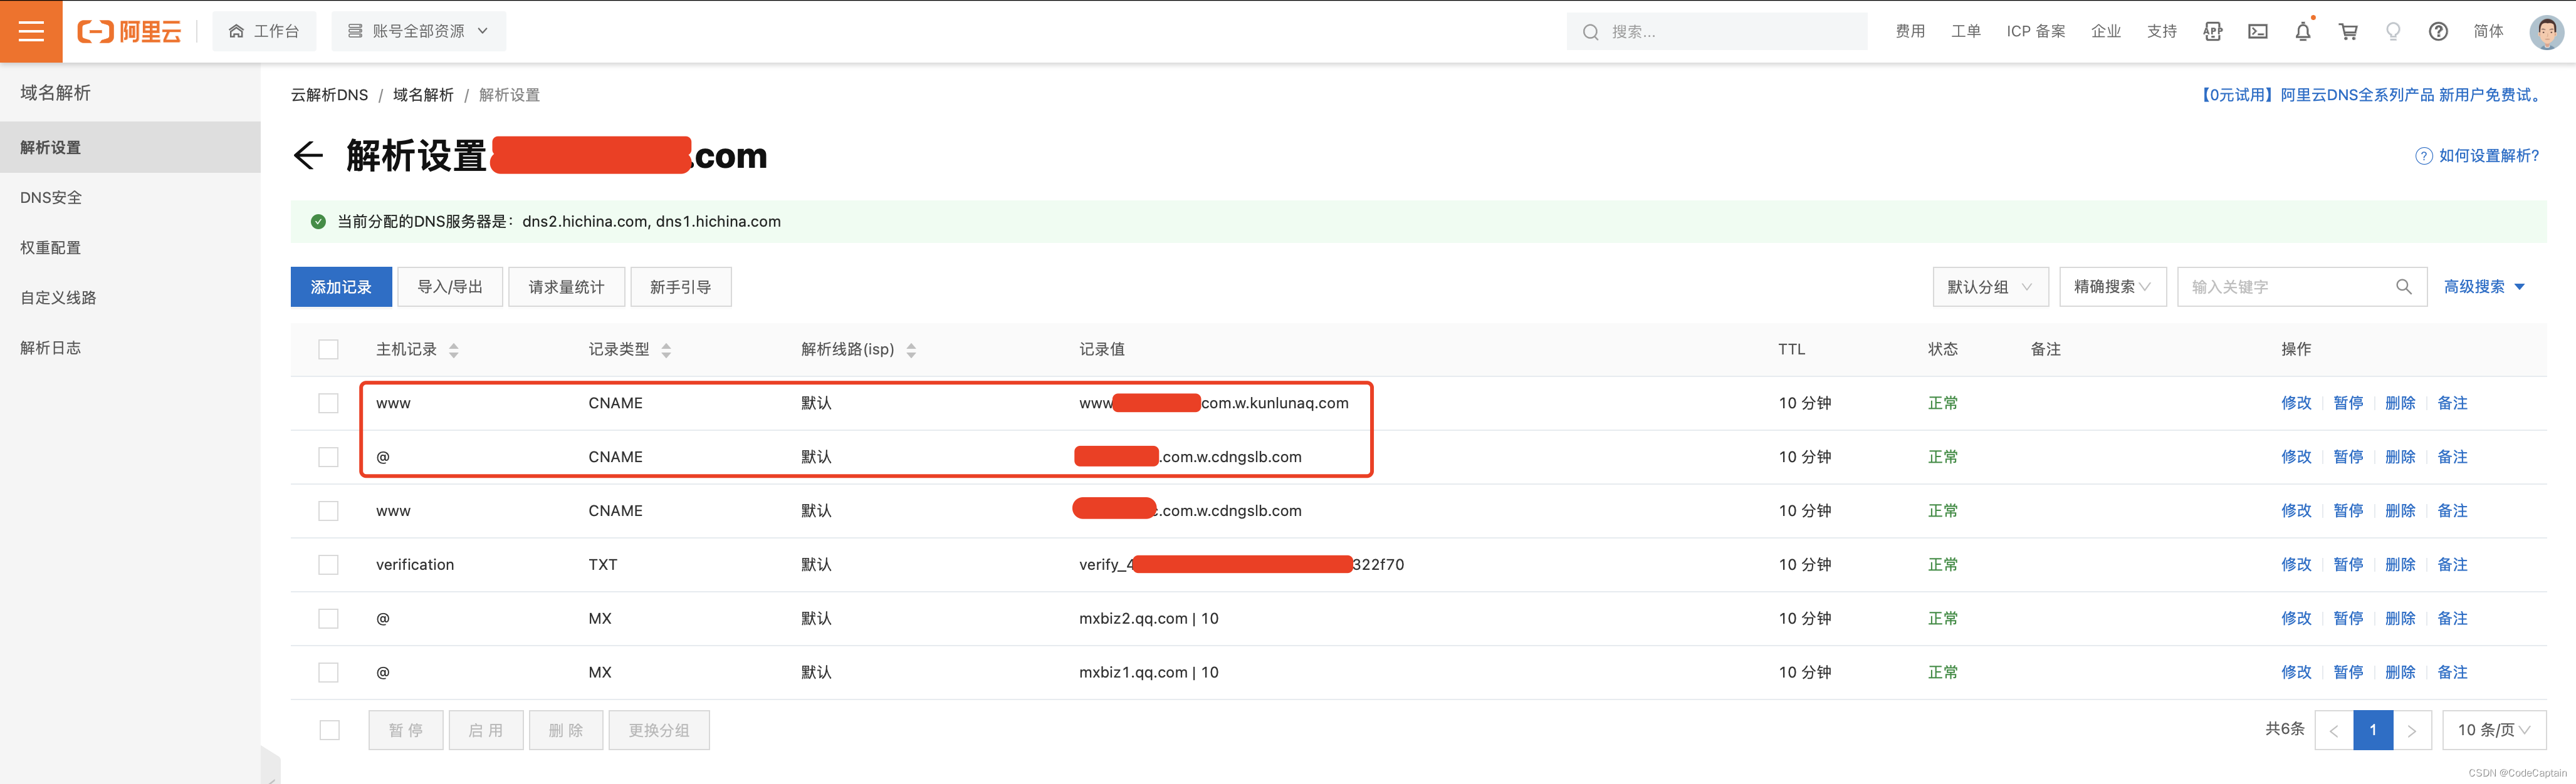Image resolution: width=2576 pixels, height=784 pixels.
Task: Open 自定义线路 in the sidebar
Action: tap(130, 297)
